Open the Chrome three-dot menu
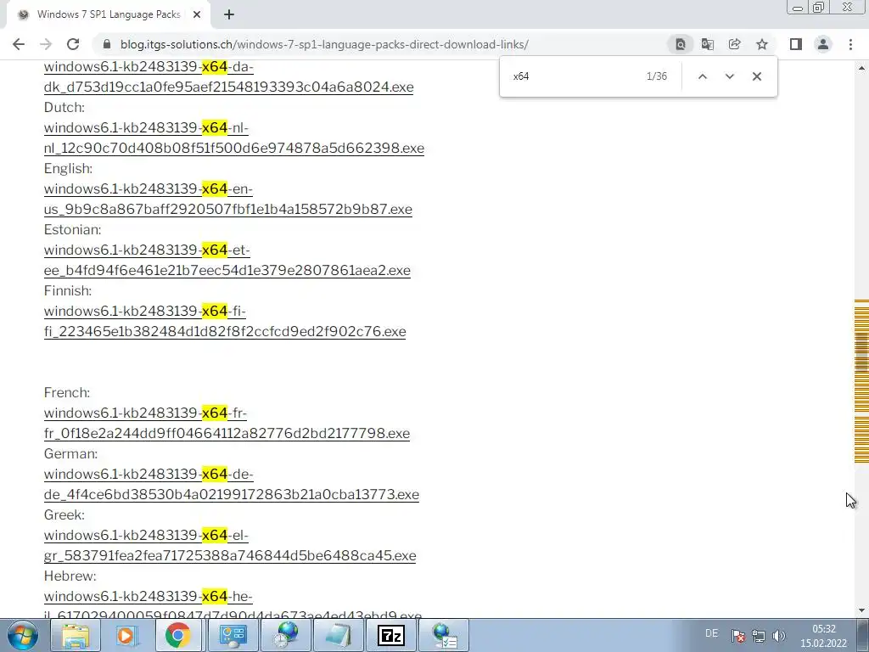The image size is (869, 652). click(850, 44)
